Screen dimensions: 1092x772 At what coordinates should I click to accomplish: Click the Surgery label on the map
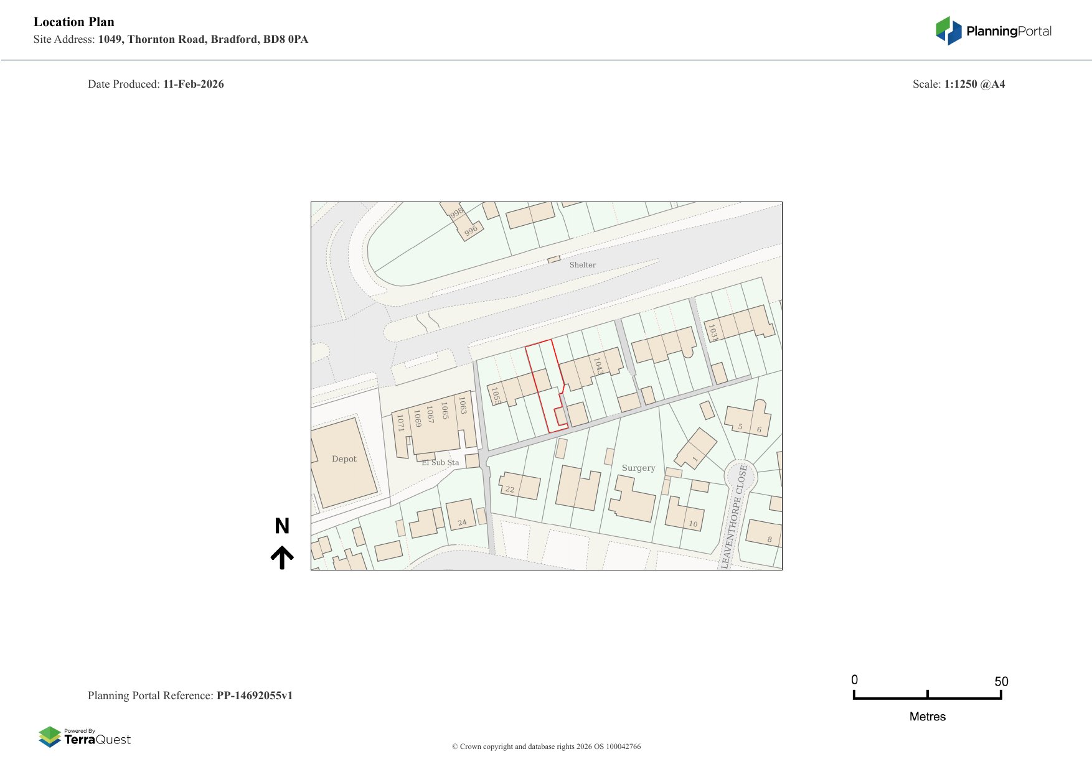(638, 468)
